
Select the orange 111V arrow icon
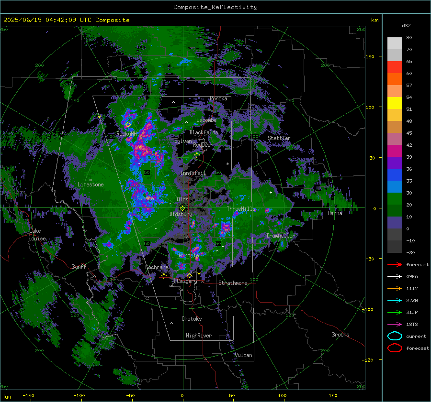395,288
